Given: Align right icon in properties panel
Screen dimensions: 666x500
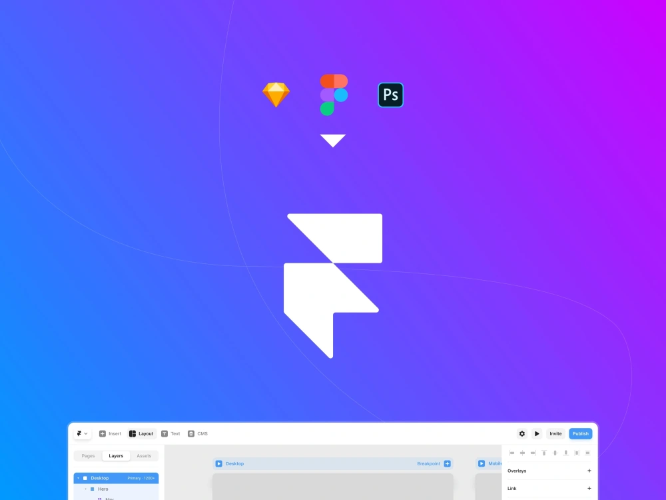Looking at the screenshot, I should (533, 453).
